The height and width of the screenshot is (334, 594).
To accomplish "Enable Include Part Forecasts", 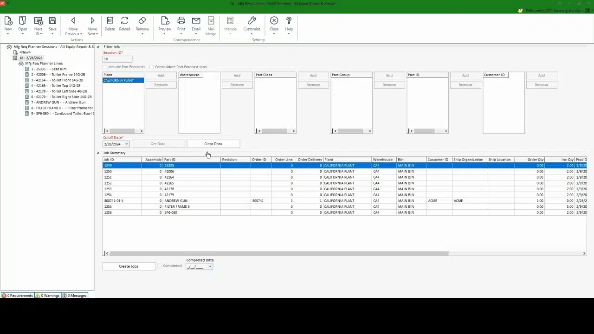I will coord(105,67).
